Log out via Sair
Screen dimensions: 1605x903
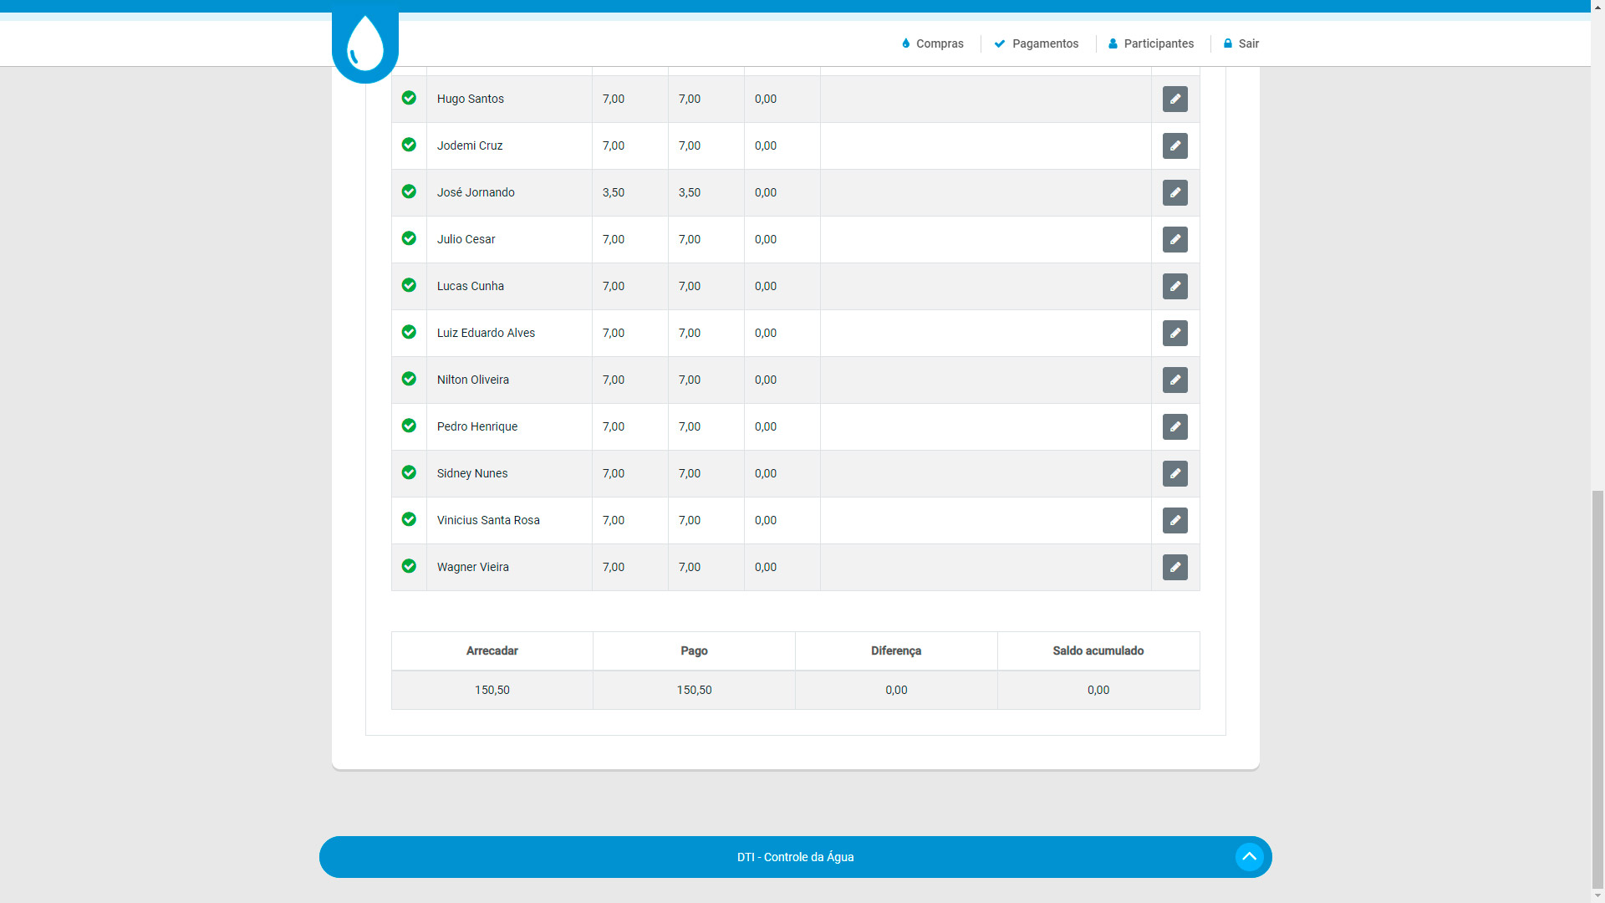click(x=1241, y=43)
